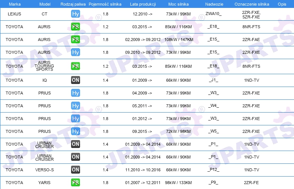
Task: Click the 72kW / 98KM power cell
Action: pos(178,131)
